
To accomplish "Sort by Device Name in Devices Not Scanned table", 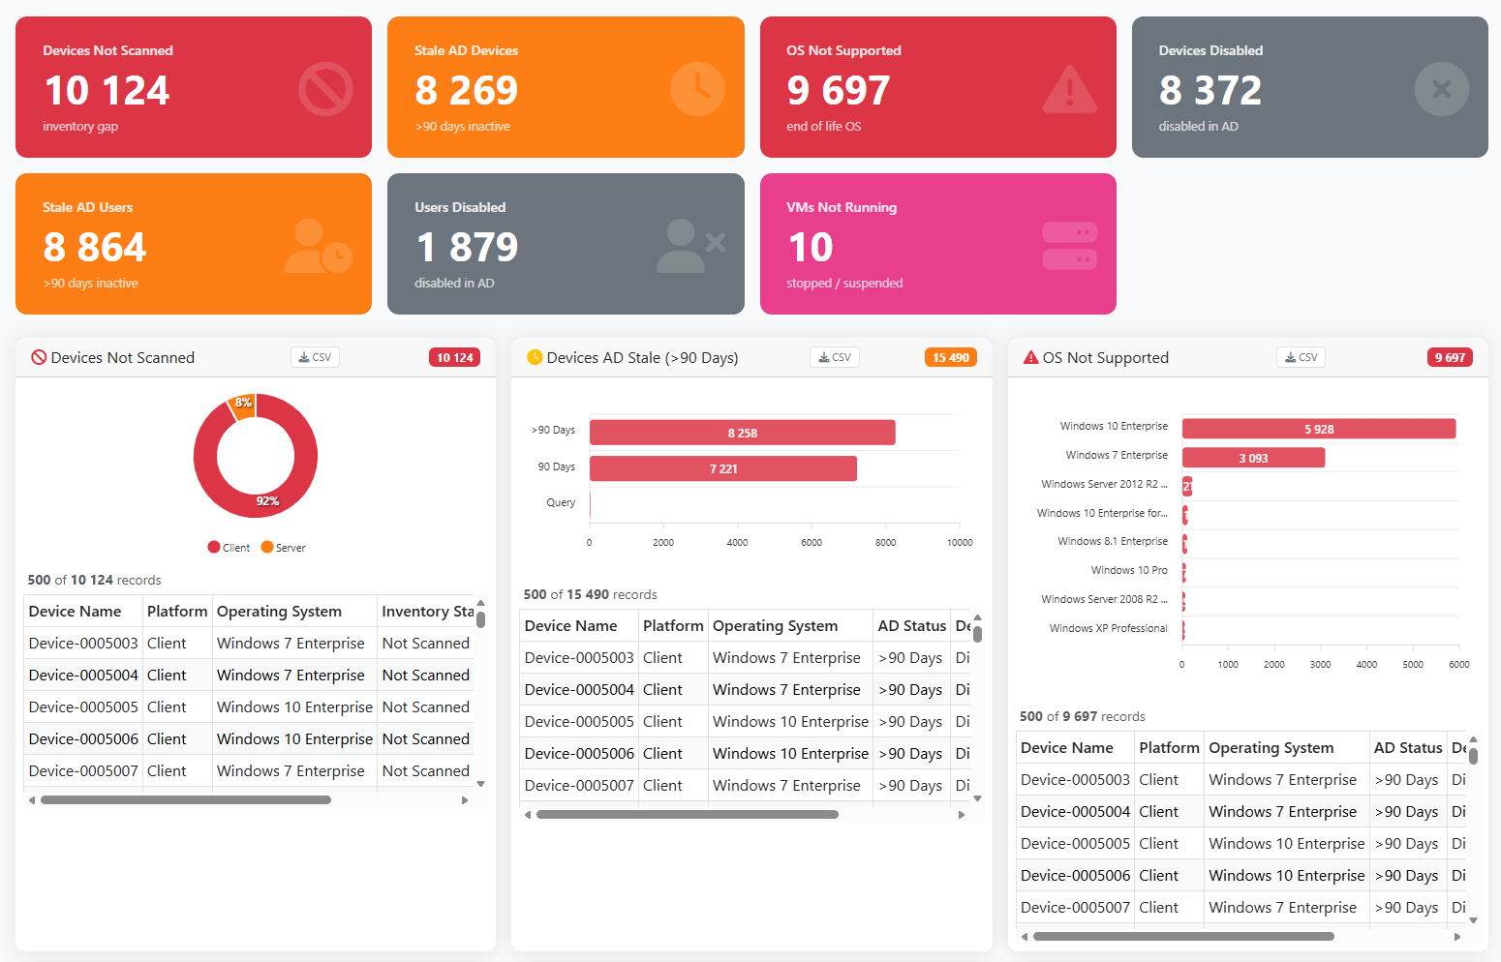I will (x=83, y=611).
